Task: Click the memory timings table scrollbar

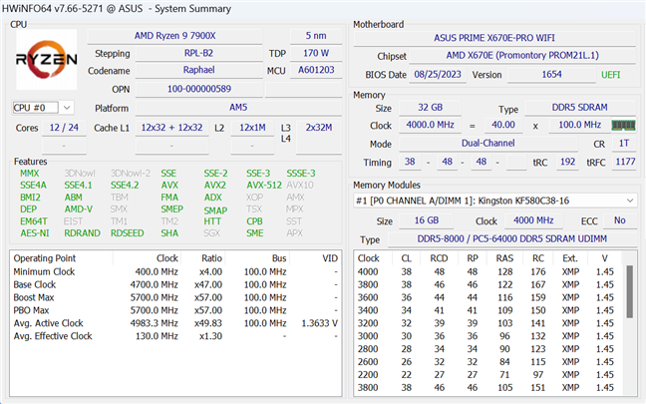Action: click(629, 292)
